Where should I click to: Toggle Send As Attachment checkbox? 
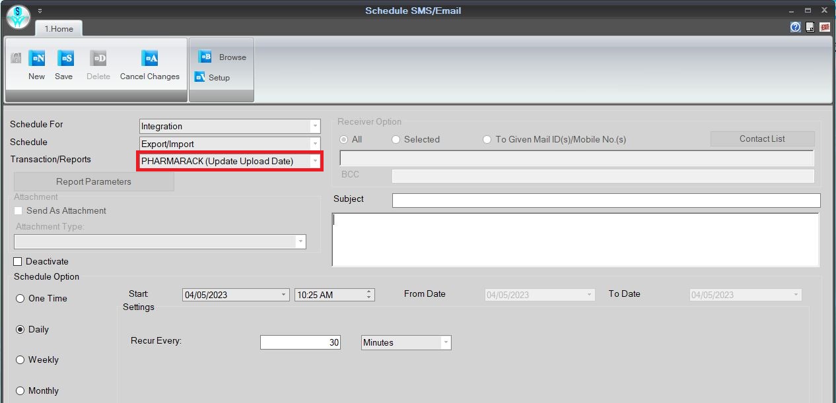pyautogui.click(x=18, y=211)
